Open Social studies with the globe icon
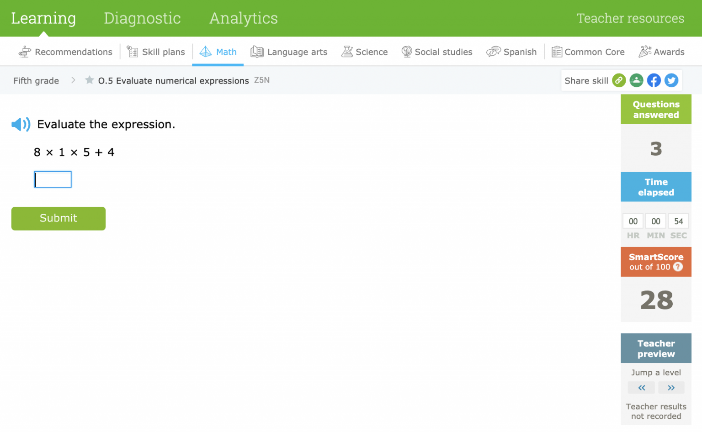This screenshot has height=432, width=702. pyautogui.click(x=406, y=52)
